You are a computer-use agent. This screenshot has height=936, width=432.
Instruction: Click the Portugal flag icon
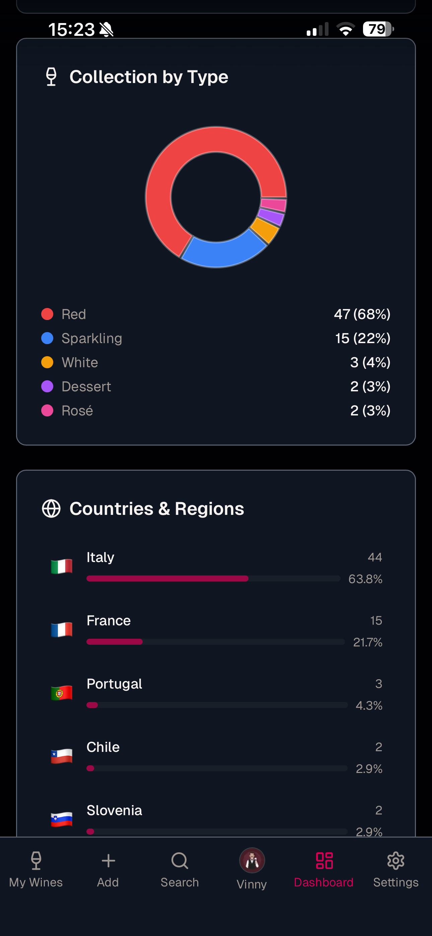(x=62, y=693)
